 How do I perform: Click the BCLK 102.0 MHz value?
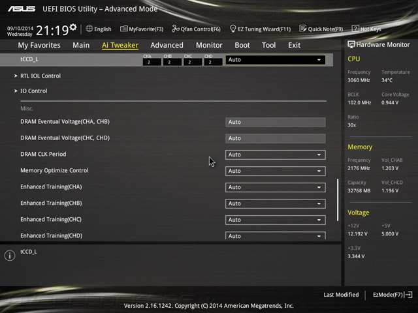click(x=359, y=103)
